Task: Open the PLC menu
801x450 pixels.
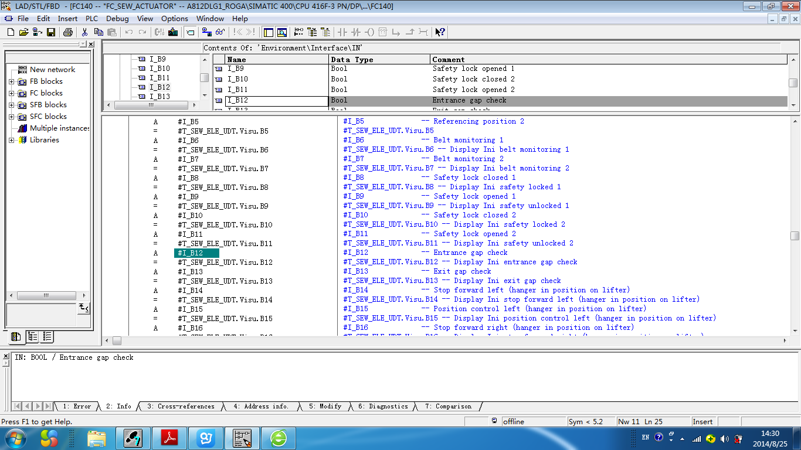Action: pyautogui.click(x=91, y=19)
